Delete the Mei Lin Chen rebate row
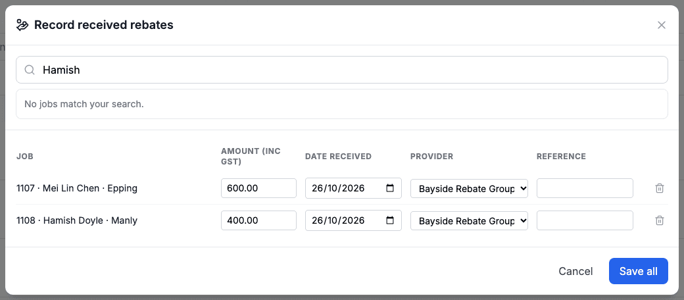 [660, 188]
